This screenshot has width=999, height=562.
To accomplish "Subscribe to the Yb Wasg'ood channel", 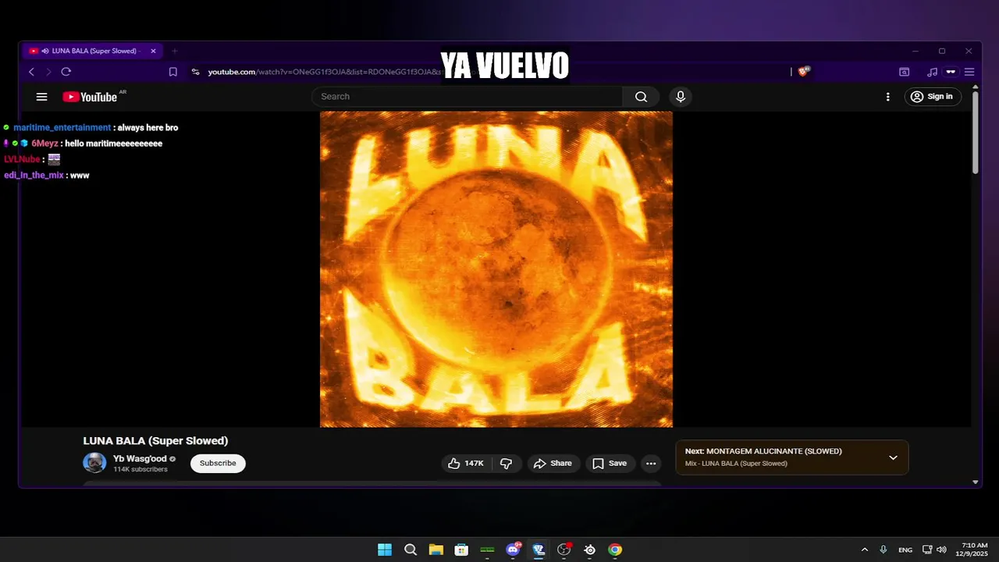I will tap(218, 463).
